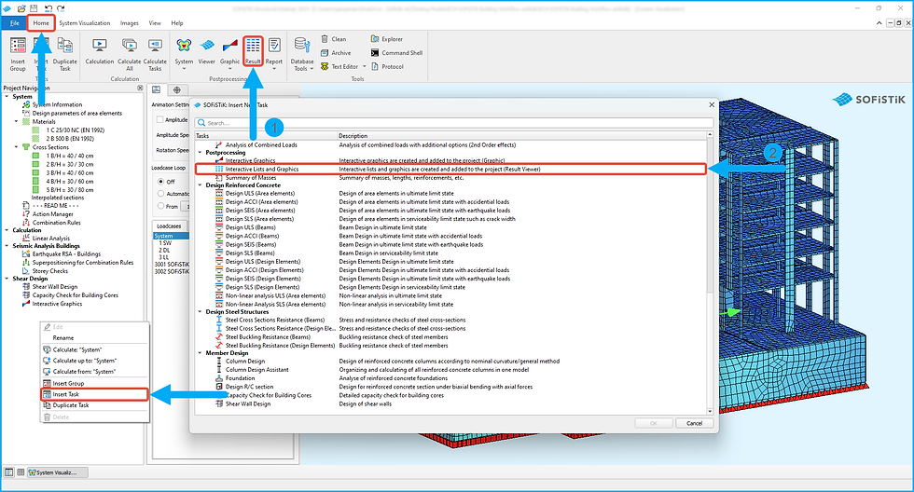This screenshot has height=492, width=914.
Task: Open the Help ribbon tab
Action: [177, 22]
